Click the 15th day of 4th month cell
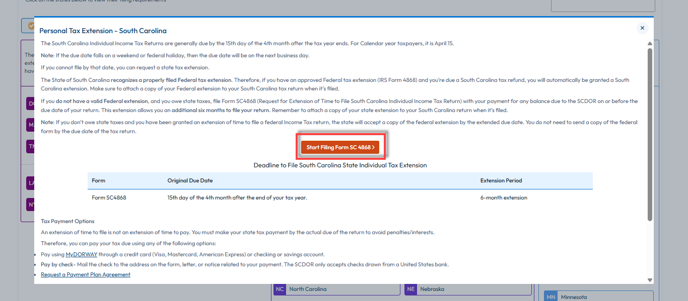 coord(237,197)
